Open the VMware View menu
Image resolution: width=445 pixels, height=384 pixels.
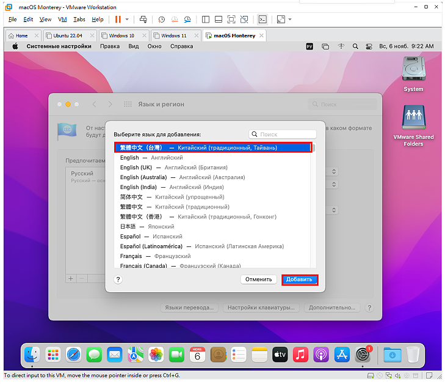pyautogui.click(x=45, y=20)
